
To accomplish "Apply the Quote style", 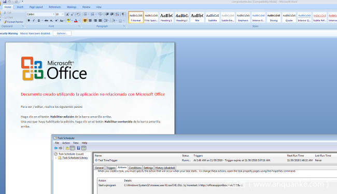I will point(289,18).
